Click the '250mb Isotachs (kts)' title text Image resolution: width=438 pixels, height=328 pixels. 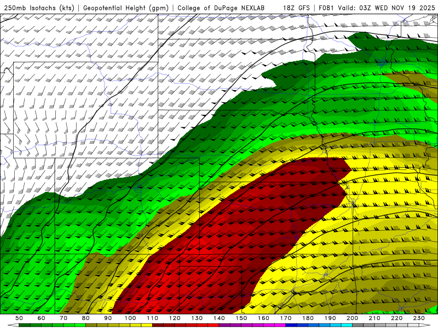39,8
